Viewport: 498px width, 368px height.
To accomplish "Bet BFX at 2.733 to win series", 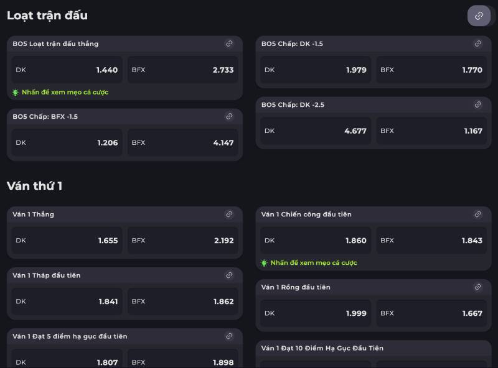I will click(x=183, y=70).
